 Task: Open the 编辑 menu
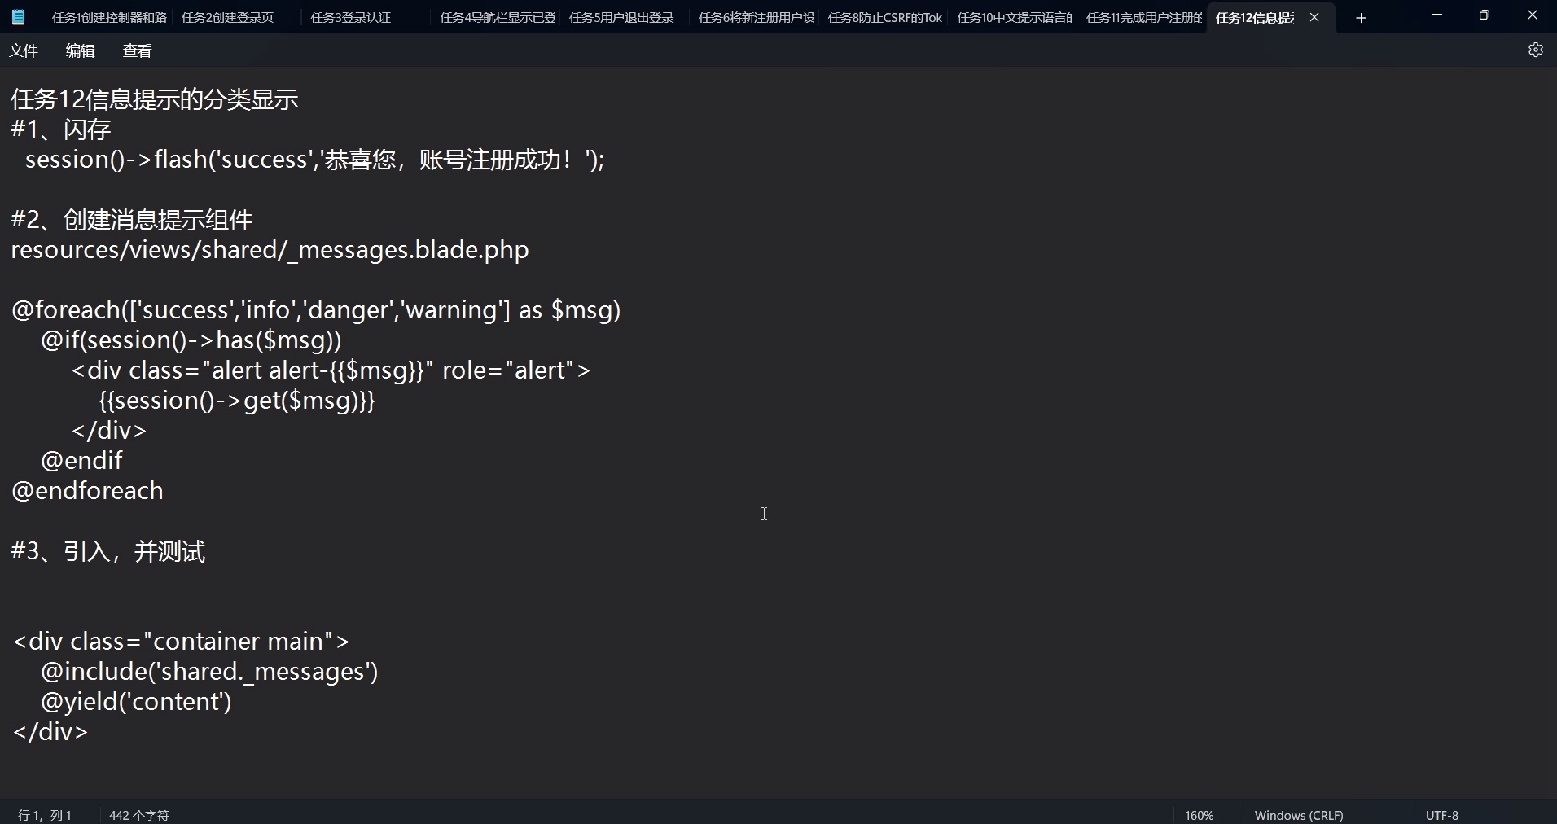pyautogui.click(x=79, y=50)
